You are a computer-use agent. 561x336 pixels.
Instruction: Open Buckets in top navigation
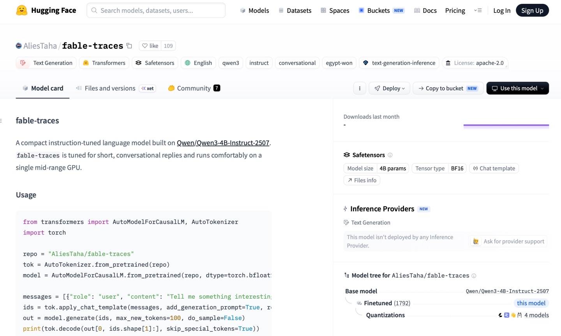(x=382, y=11)
